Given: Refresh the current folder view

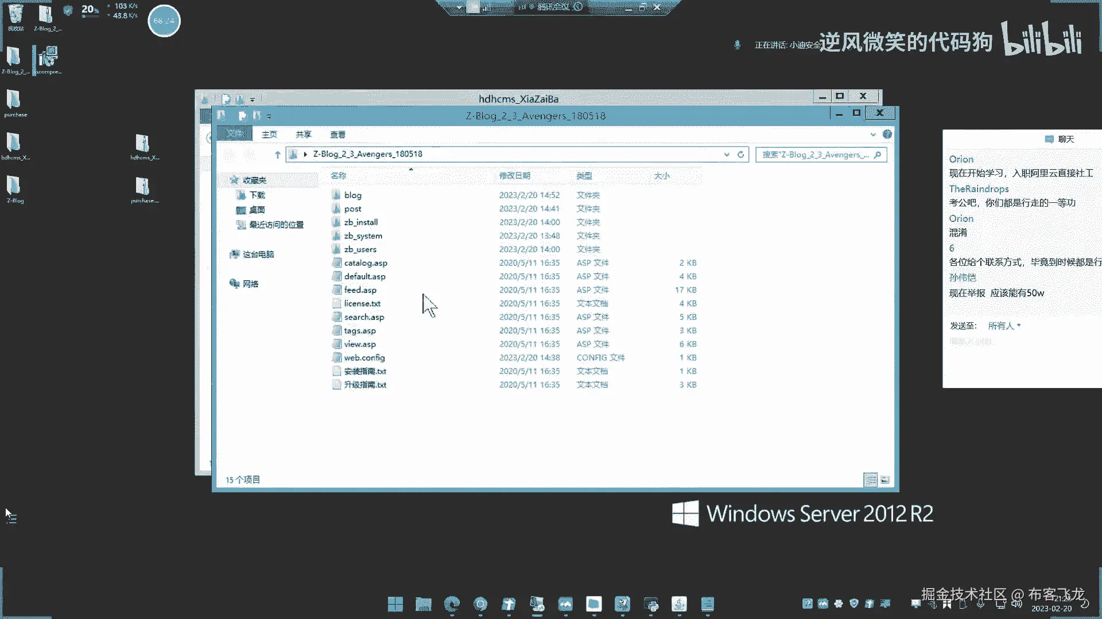Looking at the screenshot, I should tap(741, 155).
